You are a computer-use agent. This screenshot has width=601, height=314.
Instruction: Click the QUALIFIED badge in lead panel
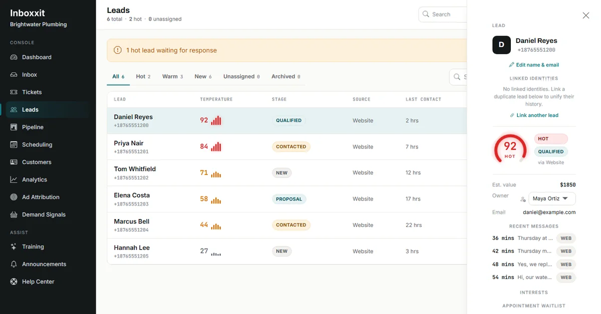[x=551, y=151]
